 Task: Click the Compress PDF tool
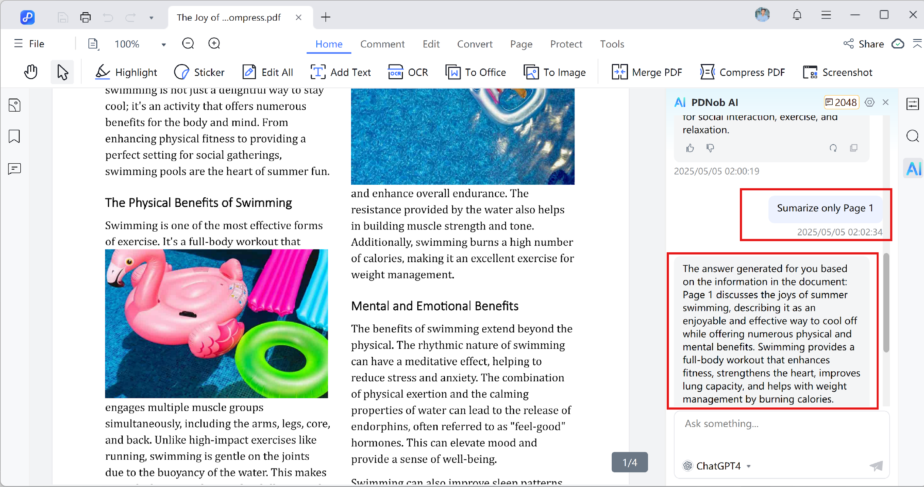click(x=743, y=72)
